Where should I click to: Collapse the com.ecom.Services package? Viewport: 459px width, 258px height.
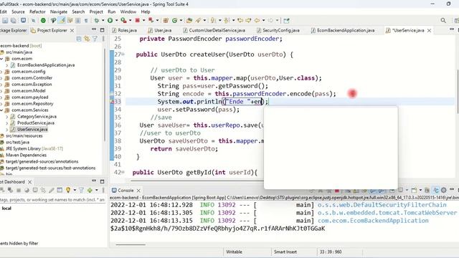click(x=1, y=110)
